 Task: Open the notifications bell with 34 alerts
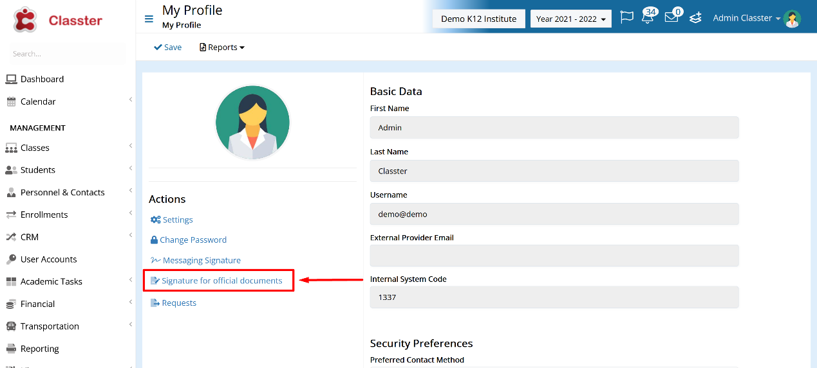point(648,17)
